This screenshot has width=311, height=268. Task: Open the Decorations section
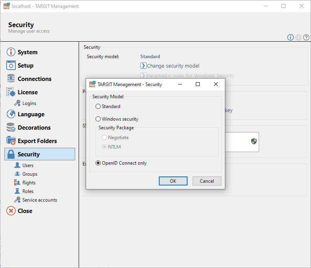click(x=34, y=127)
